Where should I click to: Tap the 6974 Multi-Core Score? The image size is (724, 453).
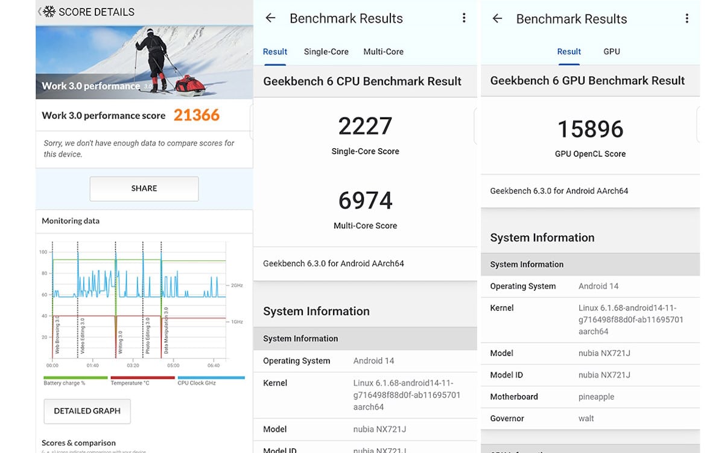[x=365, y=201]
